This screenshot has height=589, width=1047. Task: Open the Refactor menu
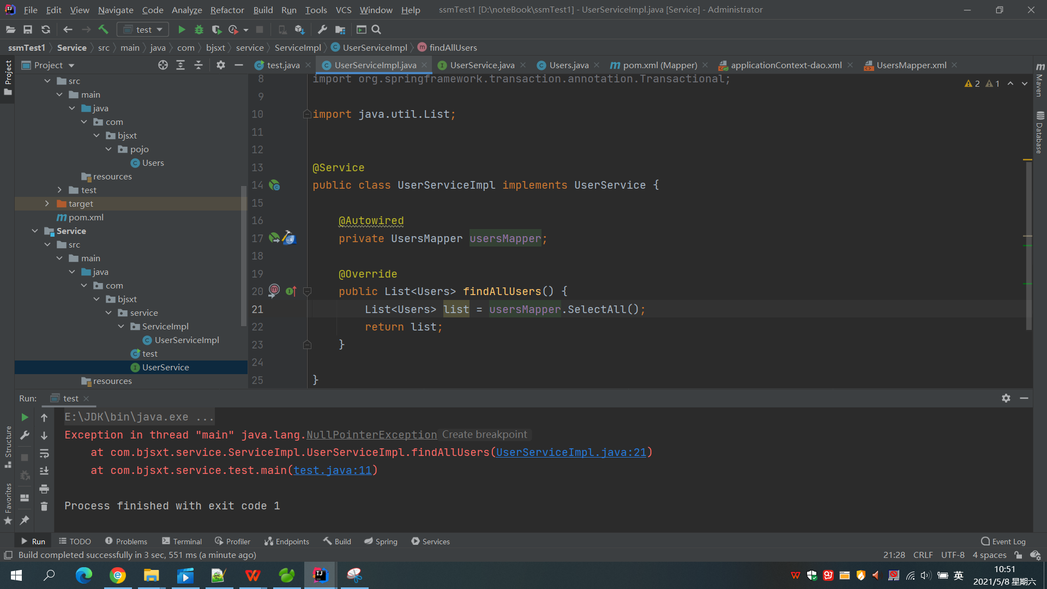click(x=227, y=10)
